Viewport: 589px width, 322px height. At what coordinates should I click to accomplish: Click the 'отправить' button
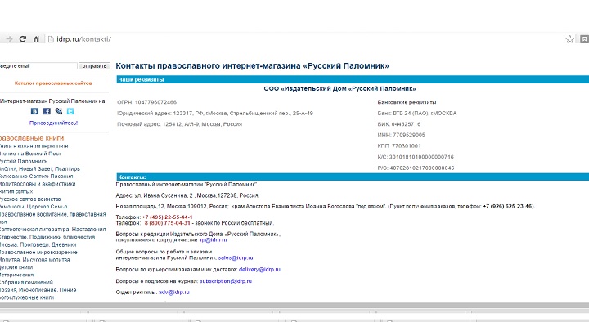pyautogui.click(x=94, y=66)
